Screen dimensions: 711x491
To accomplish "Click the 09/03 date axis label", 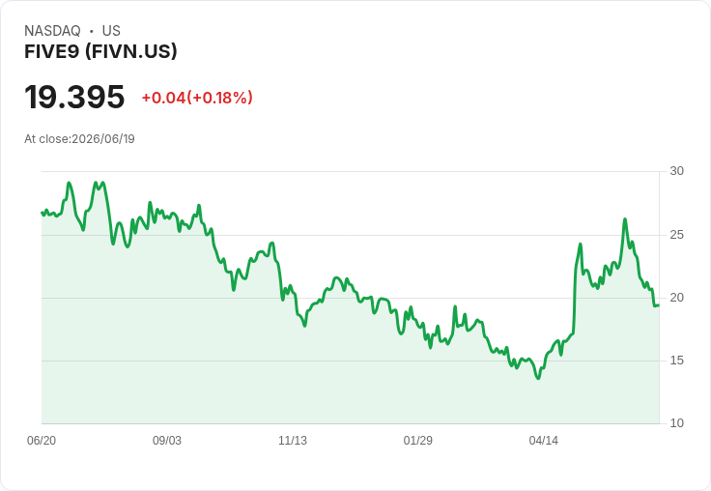I will tap(167, 440).
